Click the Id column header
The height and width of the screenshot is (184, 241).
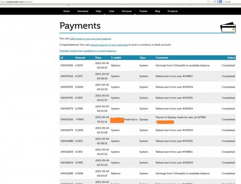click(62, 58)
